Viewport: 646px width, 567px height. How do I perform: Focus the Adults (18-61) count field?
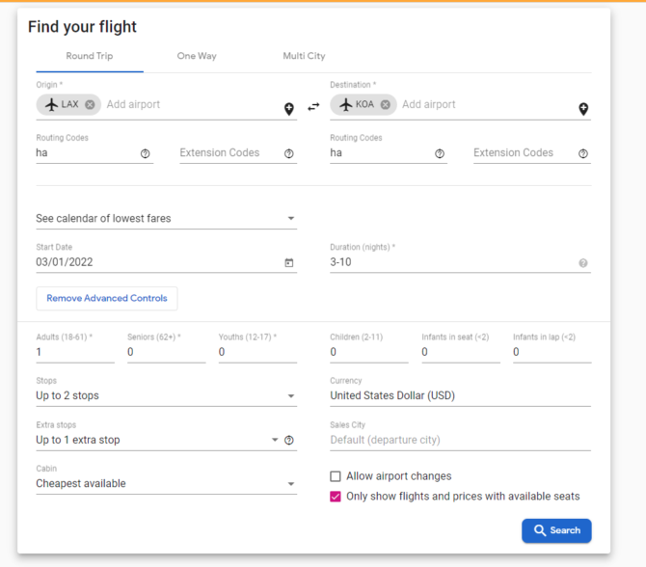(x=75, y=352)
